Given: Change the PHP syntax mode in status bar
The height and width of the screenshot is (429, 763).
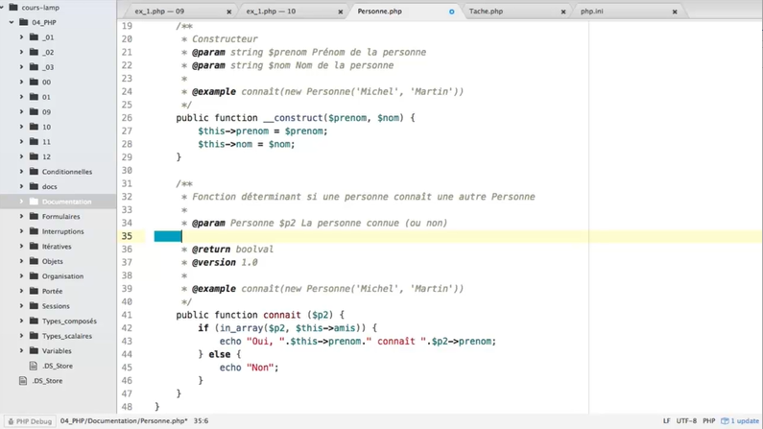Looking at the screenshot, I should click(708, 421).
